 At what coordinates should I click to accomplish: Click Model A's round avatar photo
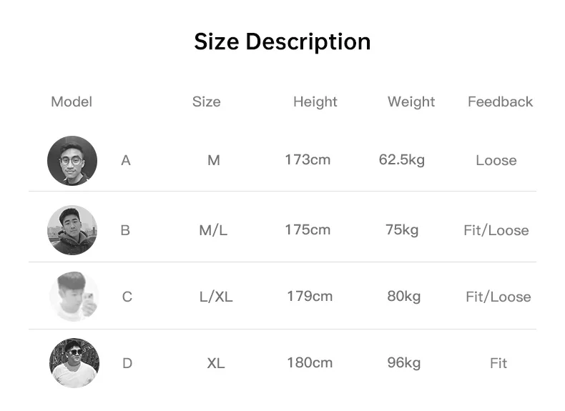coord(72,161)
